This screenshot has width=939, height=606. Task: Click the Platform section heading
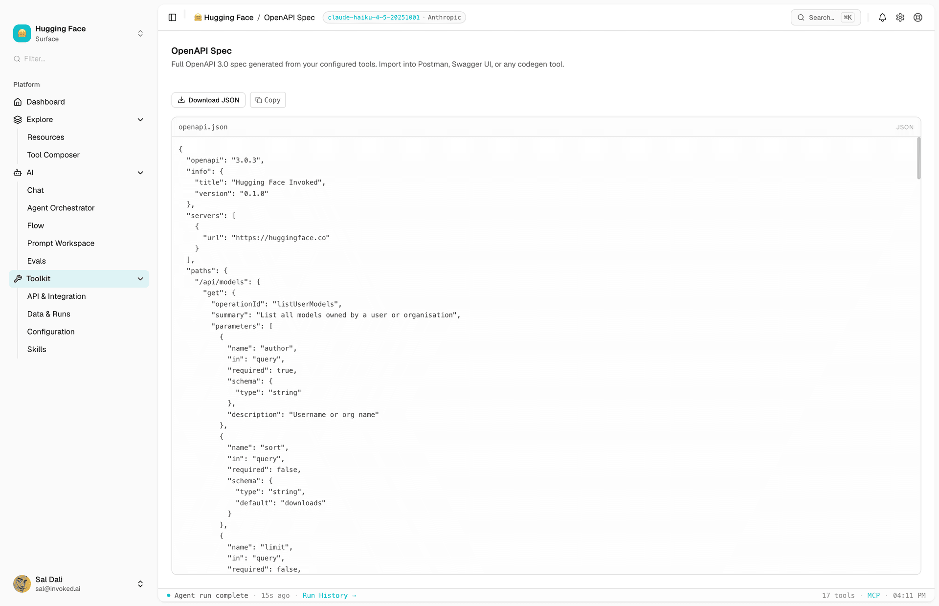pos(26,85)
